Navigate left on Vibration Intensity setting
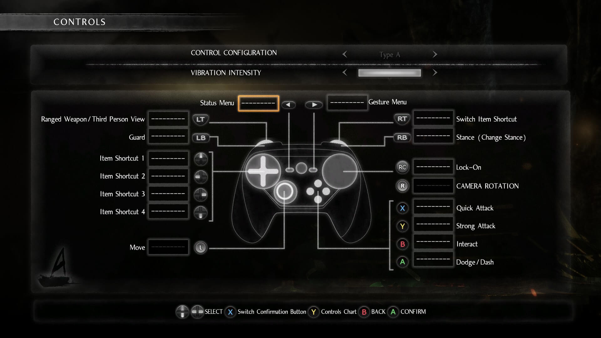The height and width of the screenshot is (338, 601). [345, 73]
